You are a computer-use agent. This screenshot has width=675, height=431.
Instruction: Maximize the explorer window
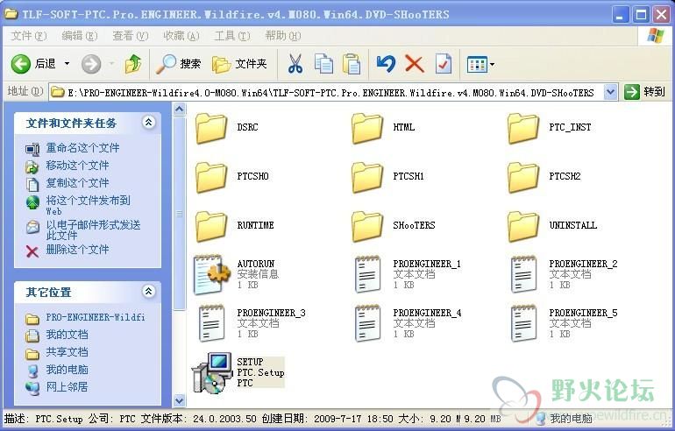tap(641, 15)
